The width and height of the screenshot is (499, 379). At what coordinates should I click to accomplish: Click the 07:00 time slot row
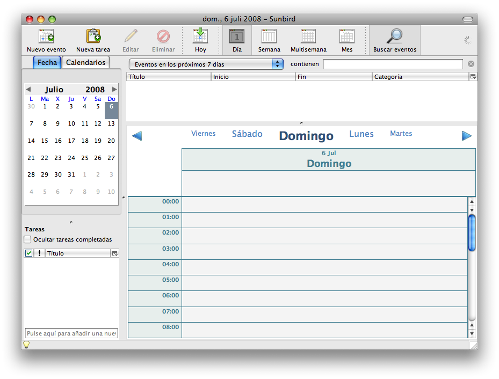point(324,315)
